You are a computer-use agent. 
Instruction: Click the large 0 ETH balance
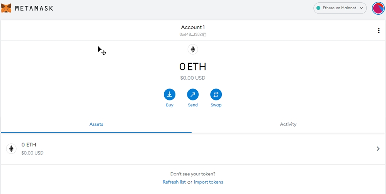(193, 67)
